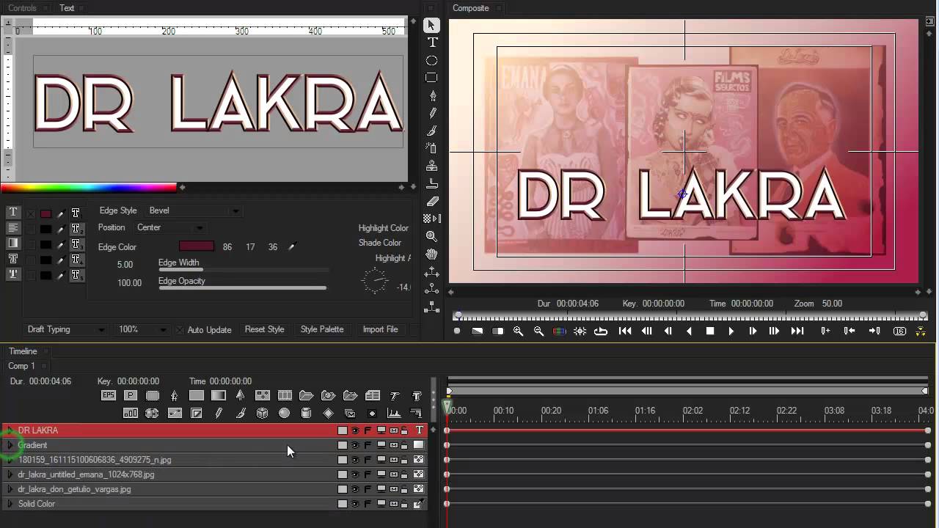Open the Edge Style Bevel dropdown

tap(194, 210)
